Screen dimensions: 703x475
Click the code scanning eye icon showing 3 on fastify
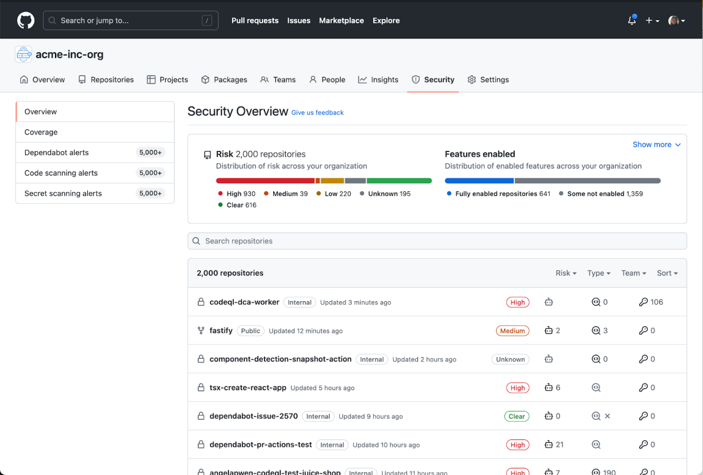597,330
